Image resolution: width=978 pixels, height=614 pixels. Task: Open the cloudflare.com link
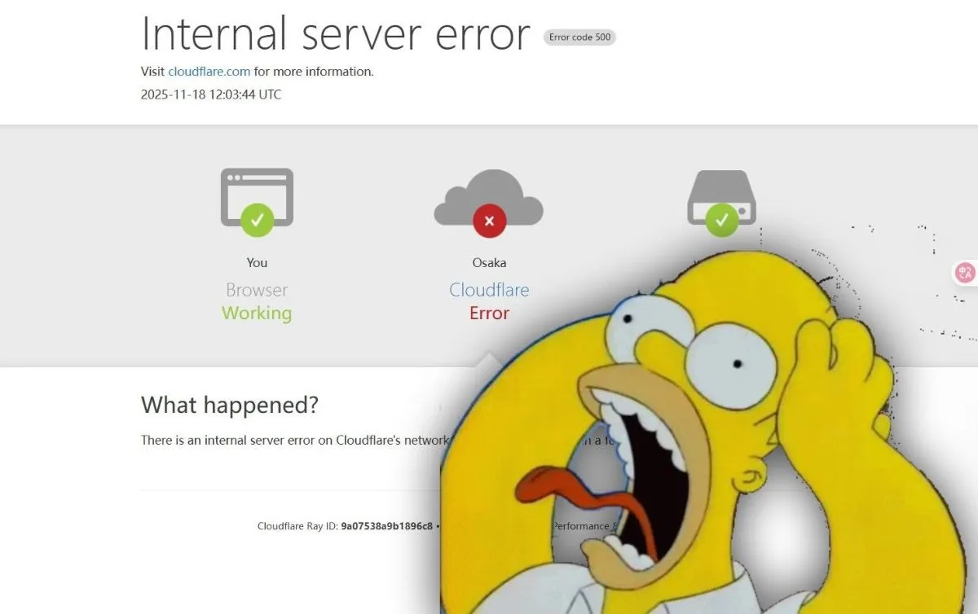[209, 72]
